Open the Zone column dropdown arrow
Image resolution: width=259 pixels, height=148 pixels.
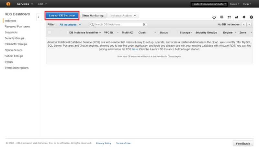point(252,32)
